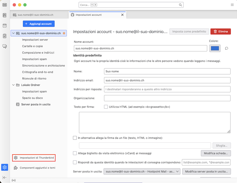Click the Organizzazione input field
Image resolution: width=237 pixels, height=183 pixels.
167,98
